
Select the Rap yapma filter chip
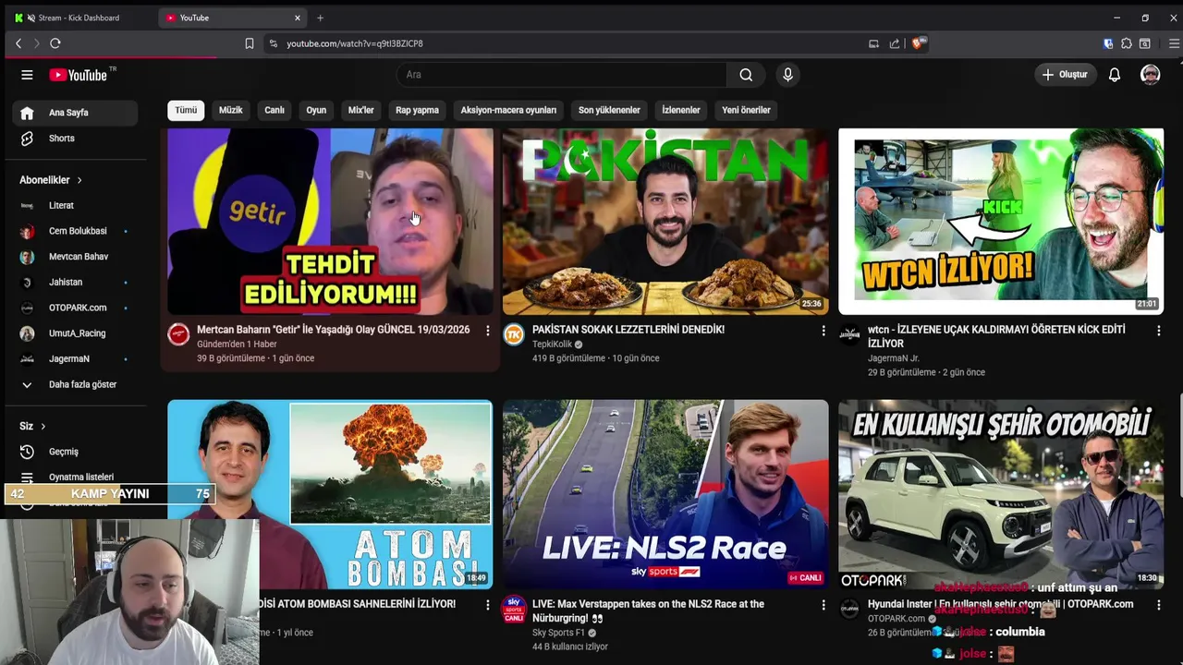pos(417,110)
